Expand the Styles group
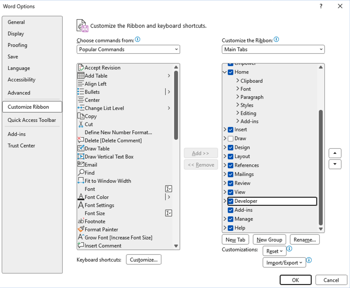This screenshot has height=288, width=350. pos(238,104)
